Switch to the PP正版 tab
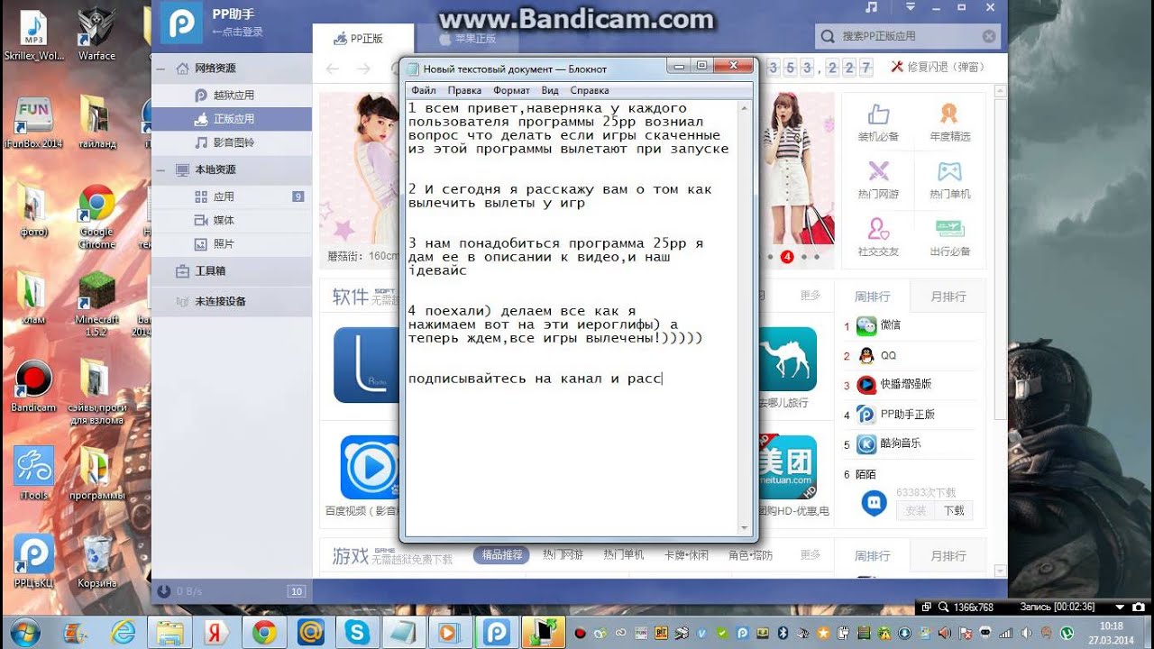The height and width of the screenshot is (649, 1154). coord(362,39)
